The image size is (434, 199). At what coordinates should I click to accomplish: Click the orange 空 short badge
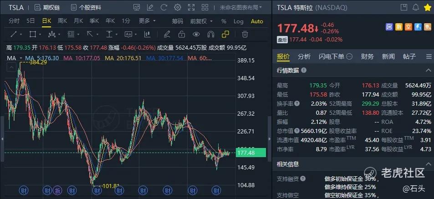(408, 27)
